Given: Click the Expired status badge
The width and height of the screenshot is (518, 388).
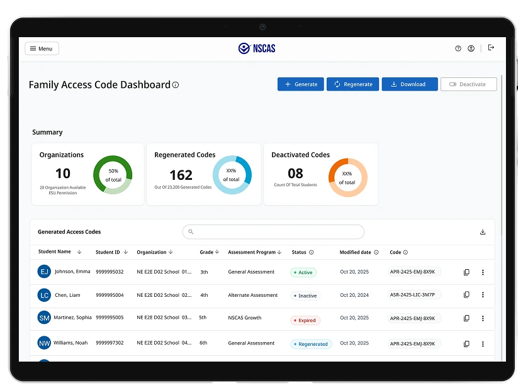Looking at the screenshot, I should point(305,320).
